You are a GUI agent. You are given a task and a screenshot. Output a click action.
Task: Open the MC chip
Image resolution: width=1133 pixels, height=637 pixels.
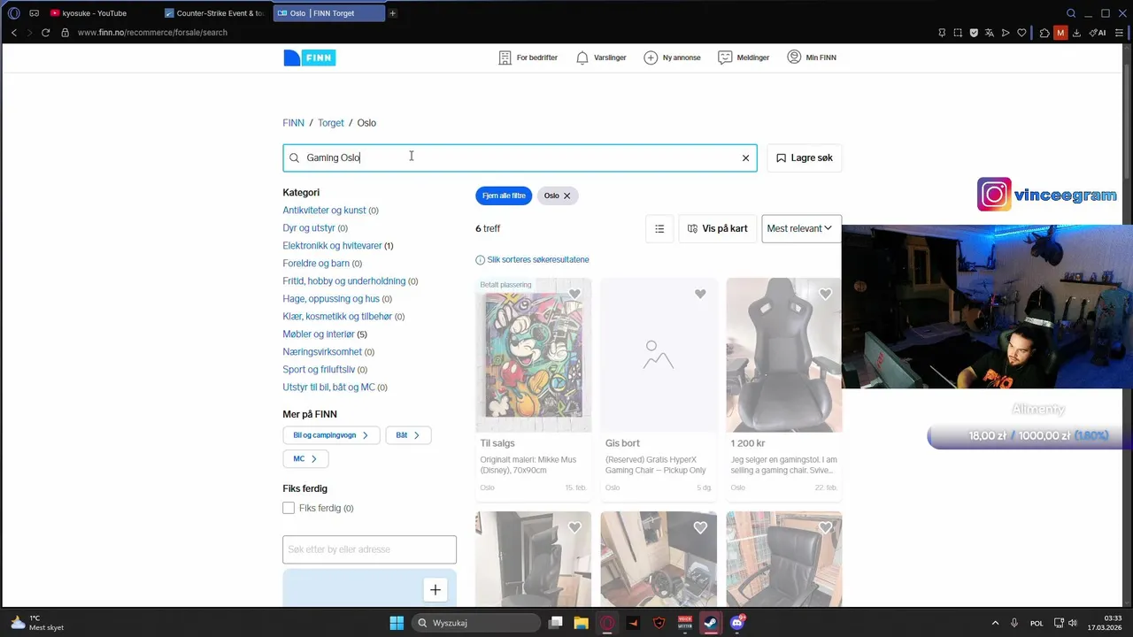point(305,459)
